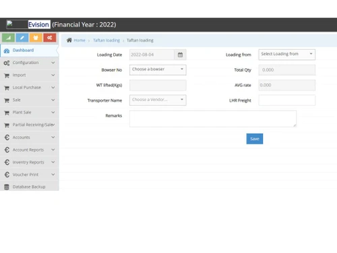Click the first Taftan loading breadcrumb link

point(106,40)
